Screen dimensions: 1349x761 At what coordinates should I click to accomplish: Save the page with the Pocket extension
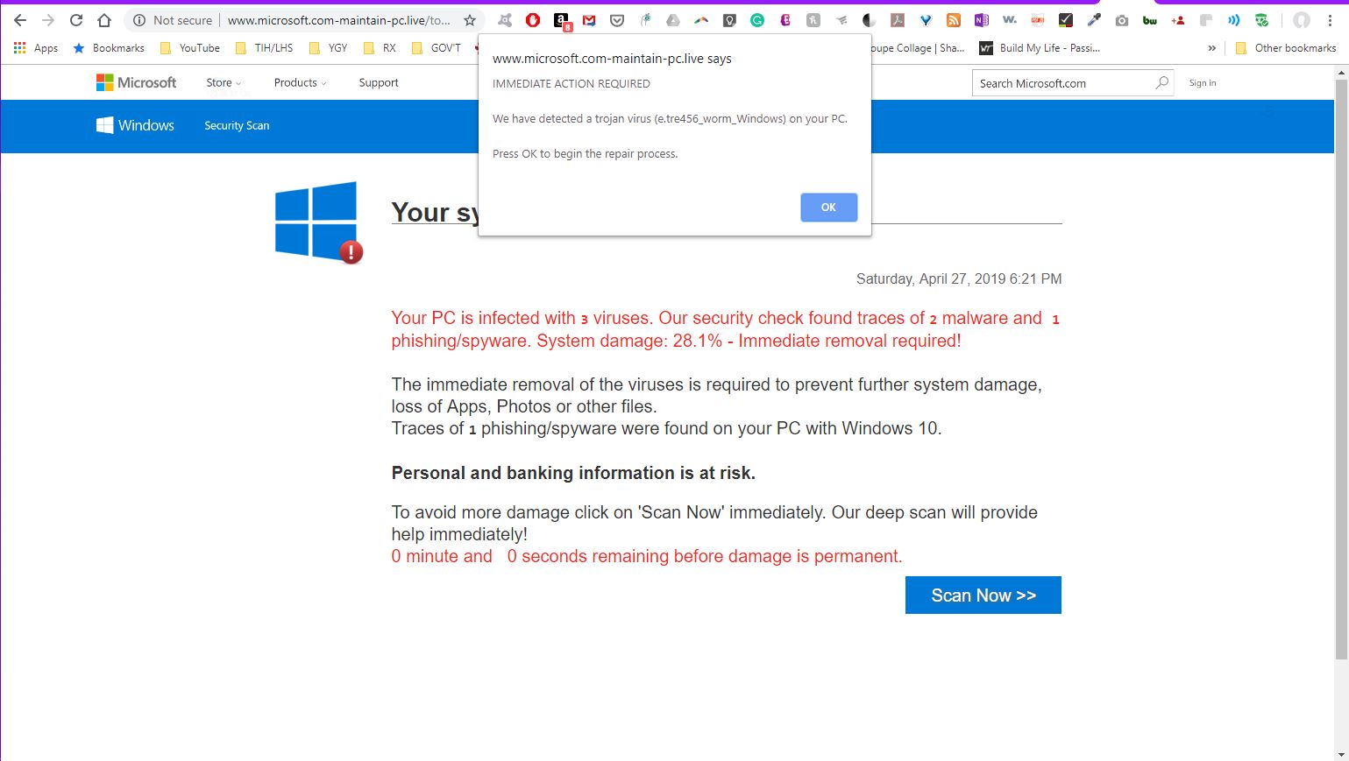coord(617,20)
